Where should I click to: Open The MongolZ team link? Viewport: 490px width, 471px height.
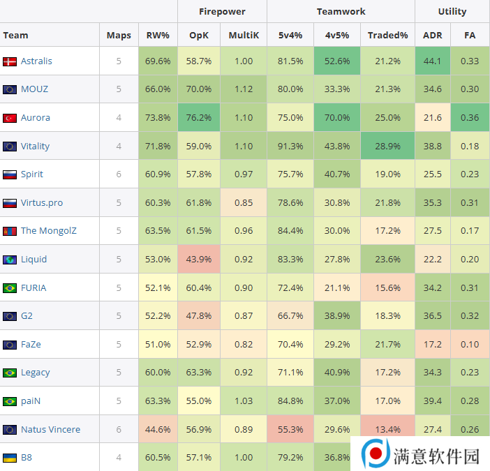[48, 231]
